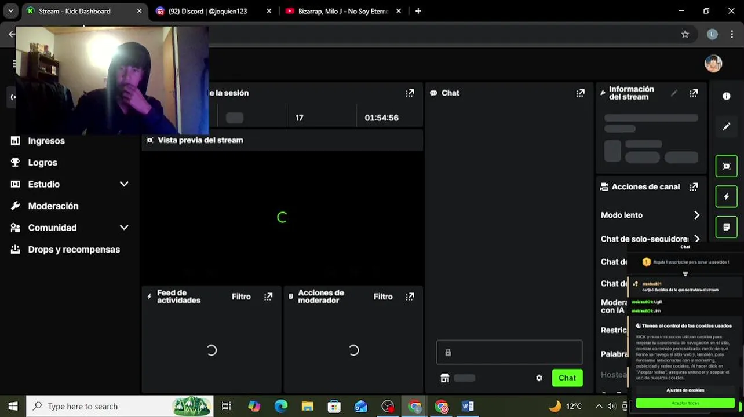Image resolution: width=744 pixels, height=417 pixels.
Task: Close the Discord browser tab
Action: click(x=269, y=11)
